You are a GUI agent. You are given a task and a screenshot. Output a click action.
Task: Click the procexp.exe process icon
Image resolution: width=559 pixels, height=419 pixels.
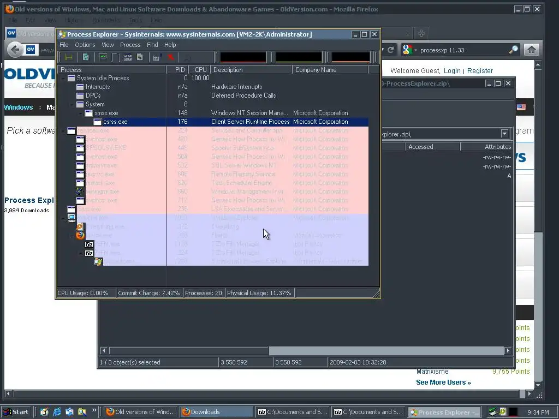(x=98, y=262)
